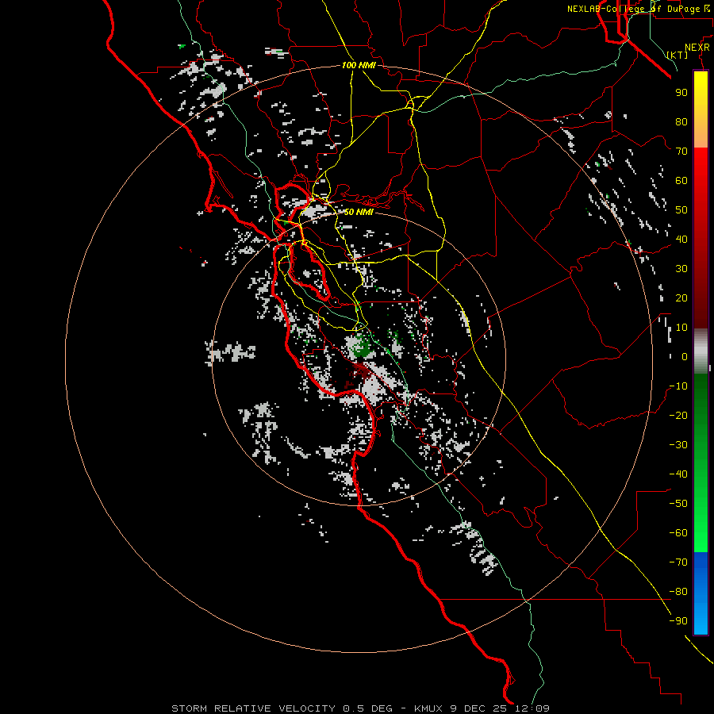Click the -10 value on the velocity scale

click(678, 386)
